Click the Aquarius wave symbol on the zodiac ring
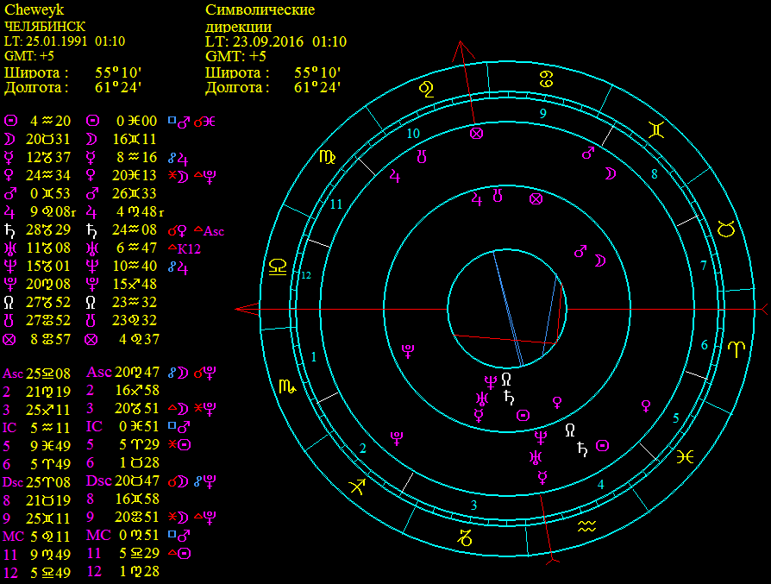Viewport: 771px width, 584px height. click(x=586, y=526)
